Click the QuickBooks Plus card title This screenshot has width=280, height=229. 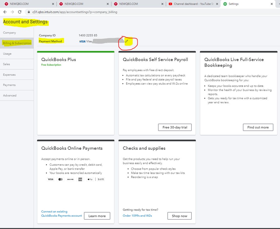pos(59,60)
